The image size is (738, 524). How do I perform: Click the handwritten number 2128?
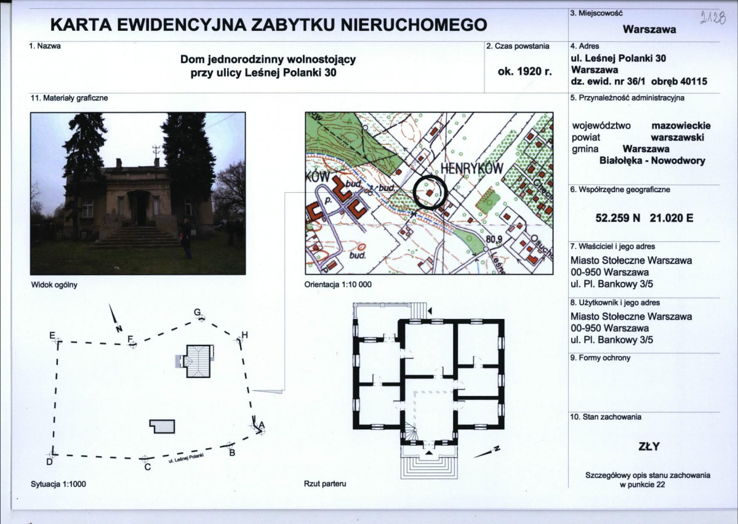[712, 18]
